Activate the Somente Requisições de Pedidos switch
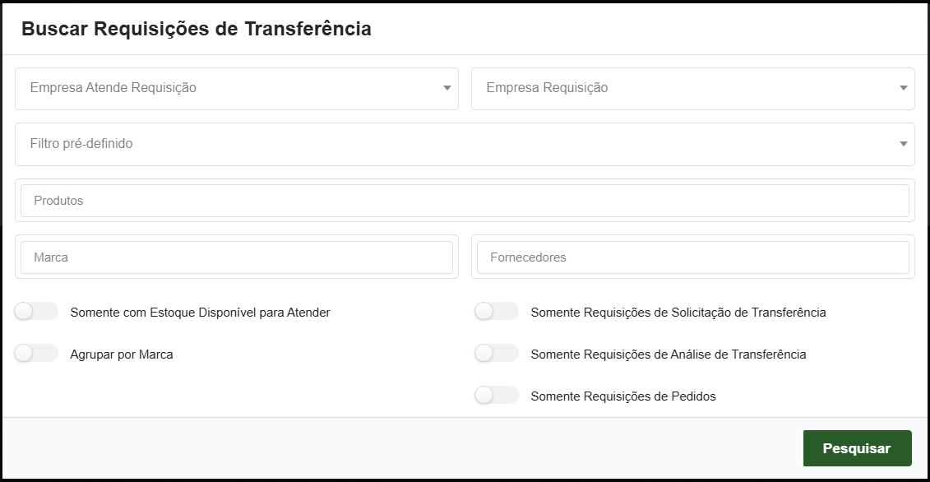Screen dimensions: 930x482 click(x=497, y=395)
